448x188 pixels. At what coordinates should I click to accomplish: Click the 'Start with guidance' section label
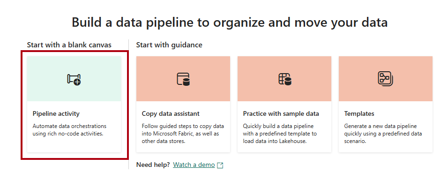(x=169, y=45)
